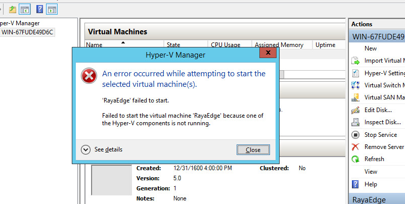405x204 pixels.
Task: Toggle the Show/Hide Action Pane toolbar icon
Action: [52, 10]
